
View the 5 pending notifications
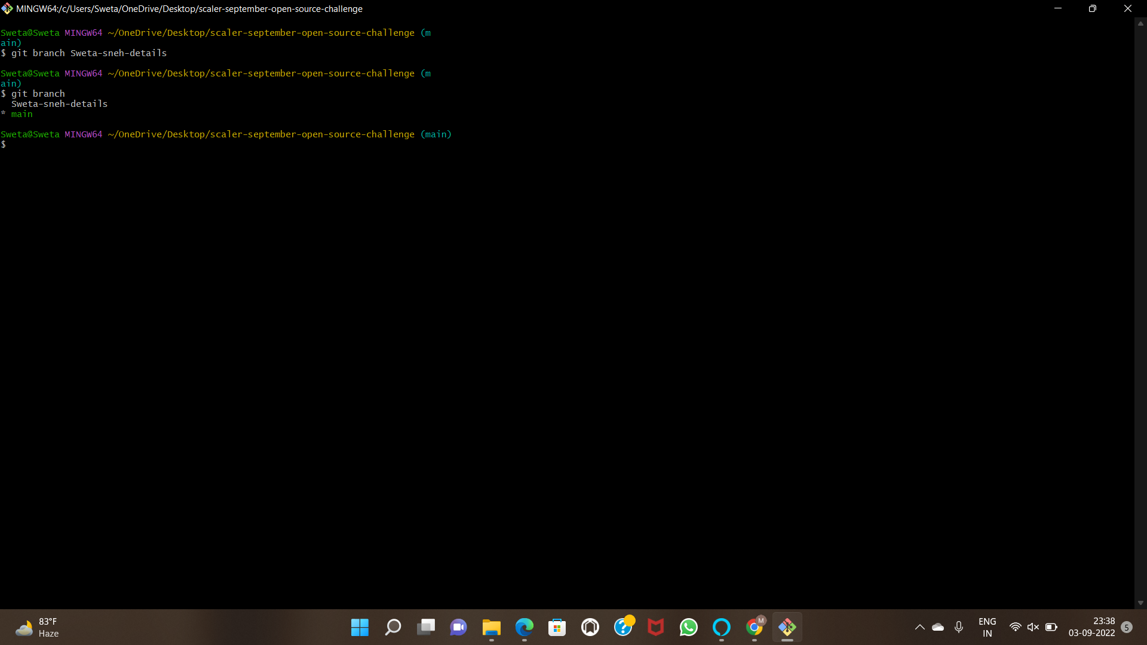(1127, 628)
